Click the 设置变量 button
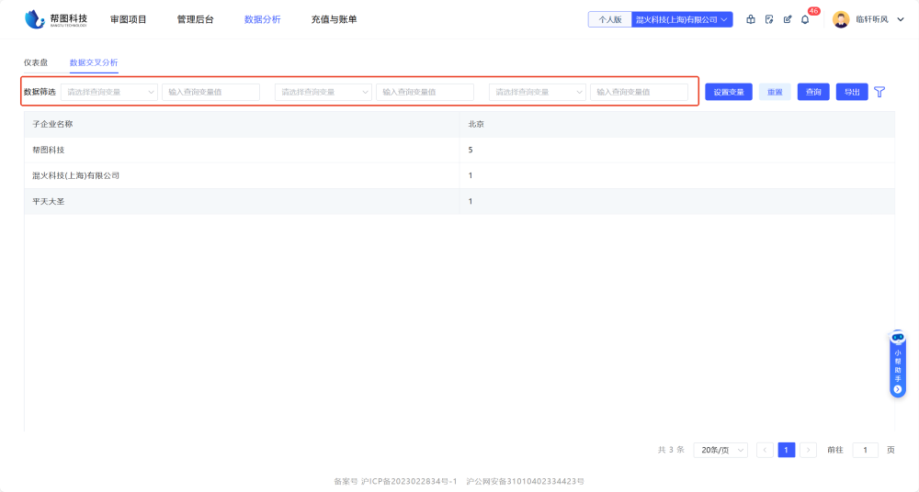Viewport: 919px width, 492px height. [729, 92]
